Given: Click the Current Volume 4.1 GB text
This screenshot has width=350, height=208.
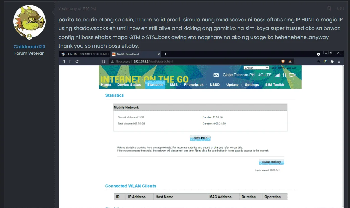Looking at the screenshot, I should (x=131, y=117).
